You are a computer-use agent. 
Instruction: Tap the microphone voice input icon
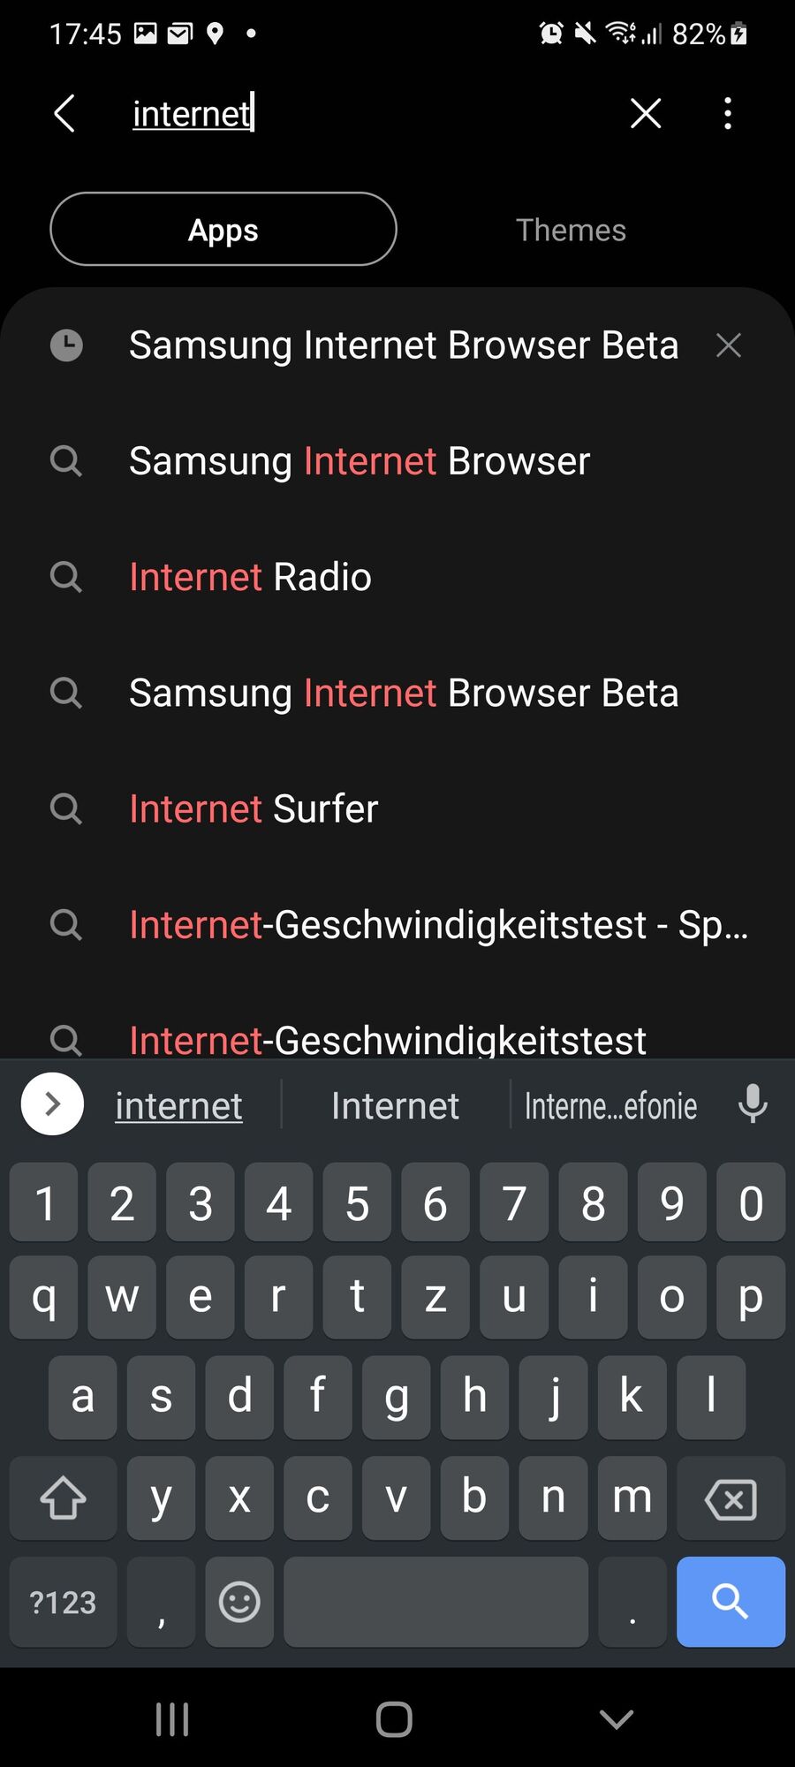753,1104
